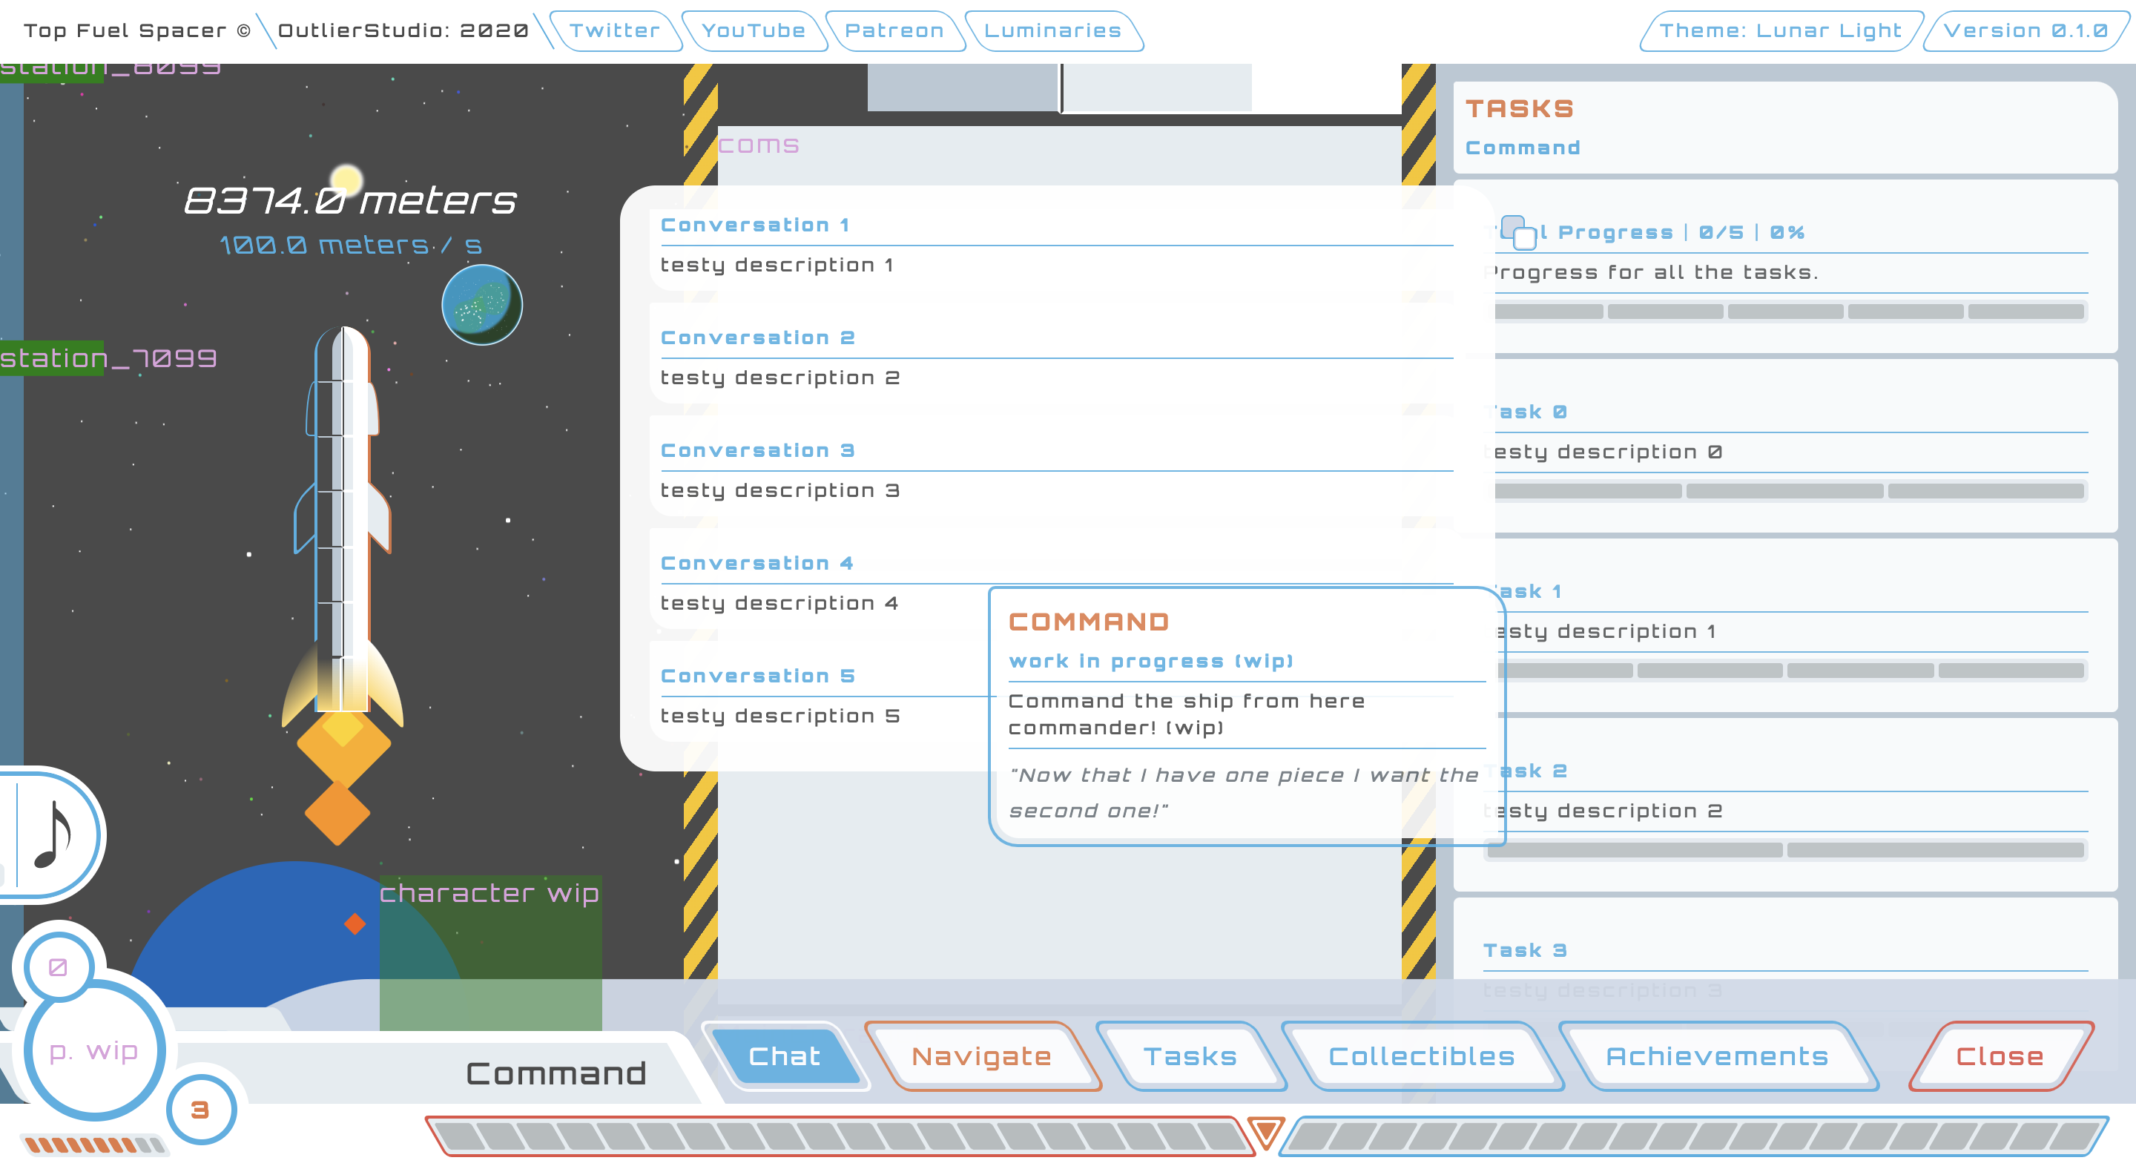This screenshot has width=2136, height=1169.
Task: Click the p. wip portrait circle
Action: (94, 1050)
